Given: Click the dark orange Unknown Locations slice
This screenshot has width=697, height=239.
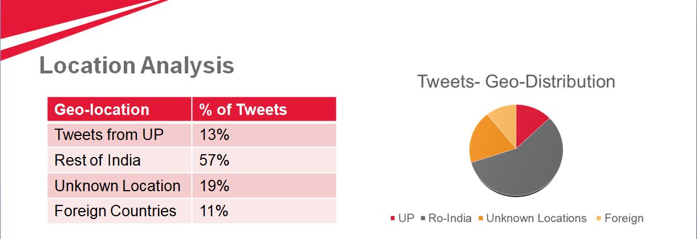Looking at the screenshot, I should 485,141.
